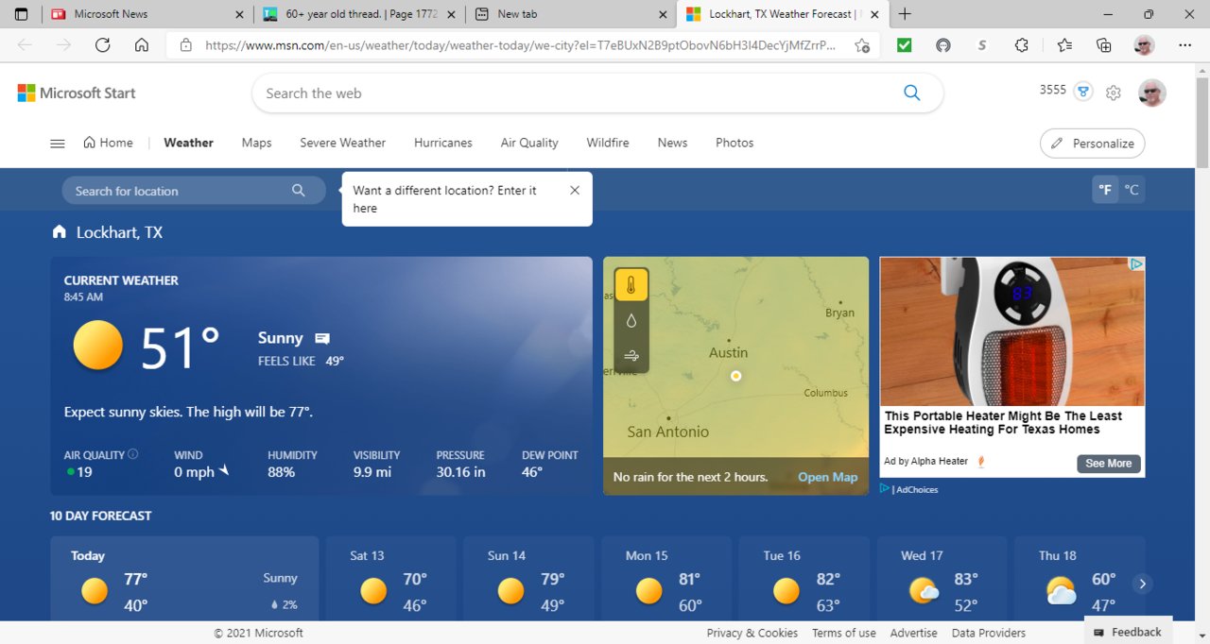
Task: Open Microsoft Rewards points badge
Action: (x=1083, y=92)
